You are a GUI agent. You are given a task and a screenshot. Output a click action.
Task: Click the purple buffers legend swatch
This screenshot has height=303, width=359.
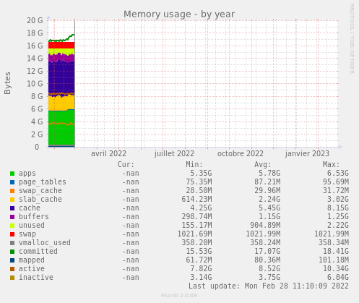(x=12, y=217)
